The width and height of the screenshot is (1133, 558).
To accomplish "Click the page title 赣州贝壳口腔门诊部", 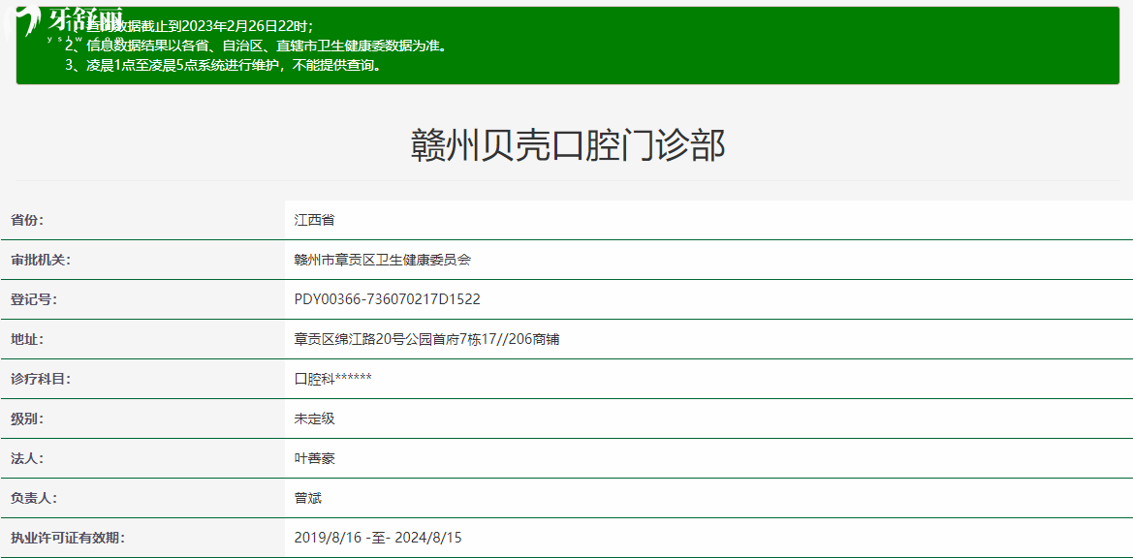I will click(x=568, y=145).
